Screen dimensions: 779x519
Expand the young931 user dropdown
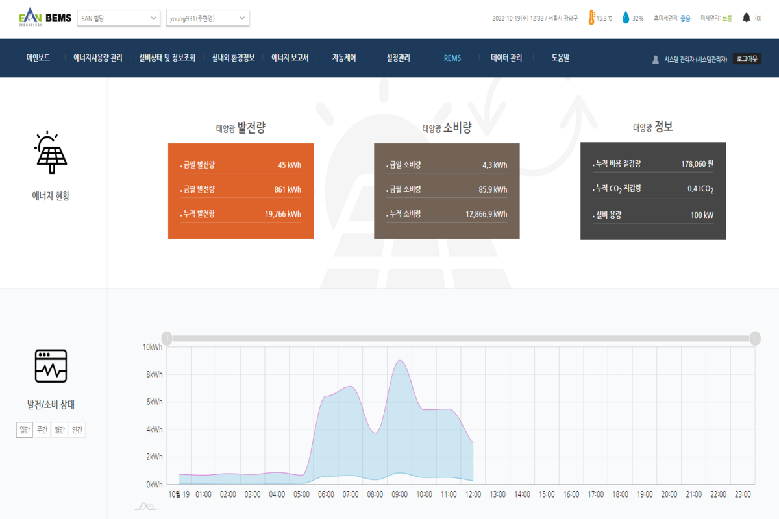point(208,18)
